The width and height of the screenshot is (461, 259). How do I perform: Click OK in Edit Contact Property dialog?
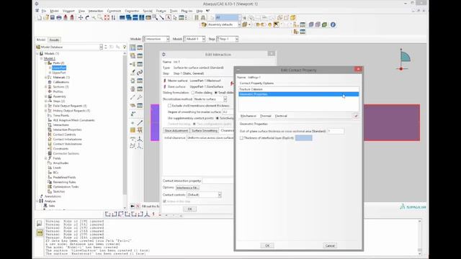(x=267, y=245)
